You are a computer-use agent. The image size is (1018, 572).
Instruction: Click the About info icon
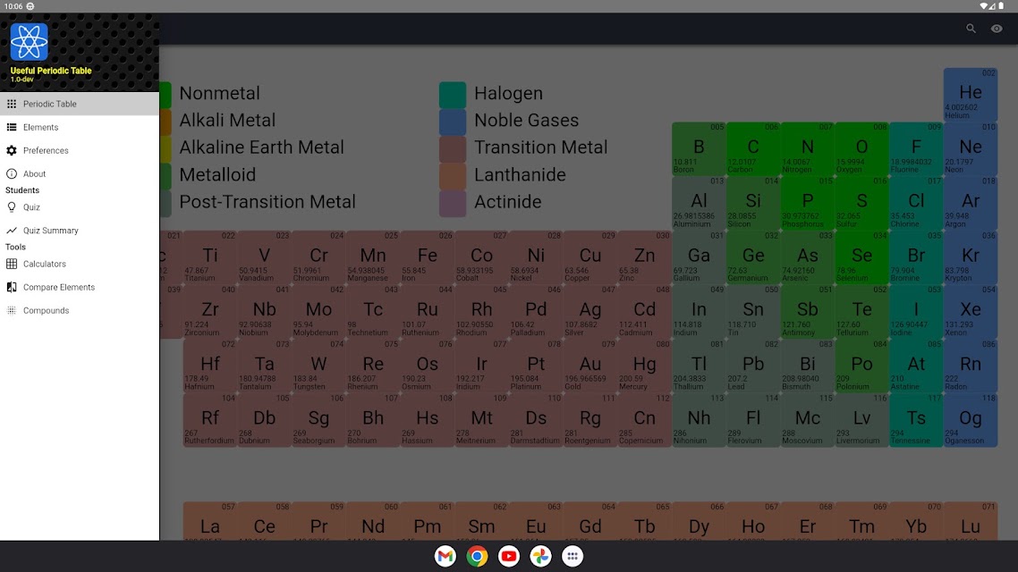(12, 173)
